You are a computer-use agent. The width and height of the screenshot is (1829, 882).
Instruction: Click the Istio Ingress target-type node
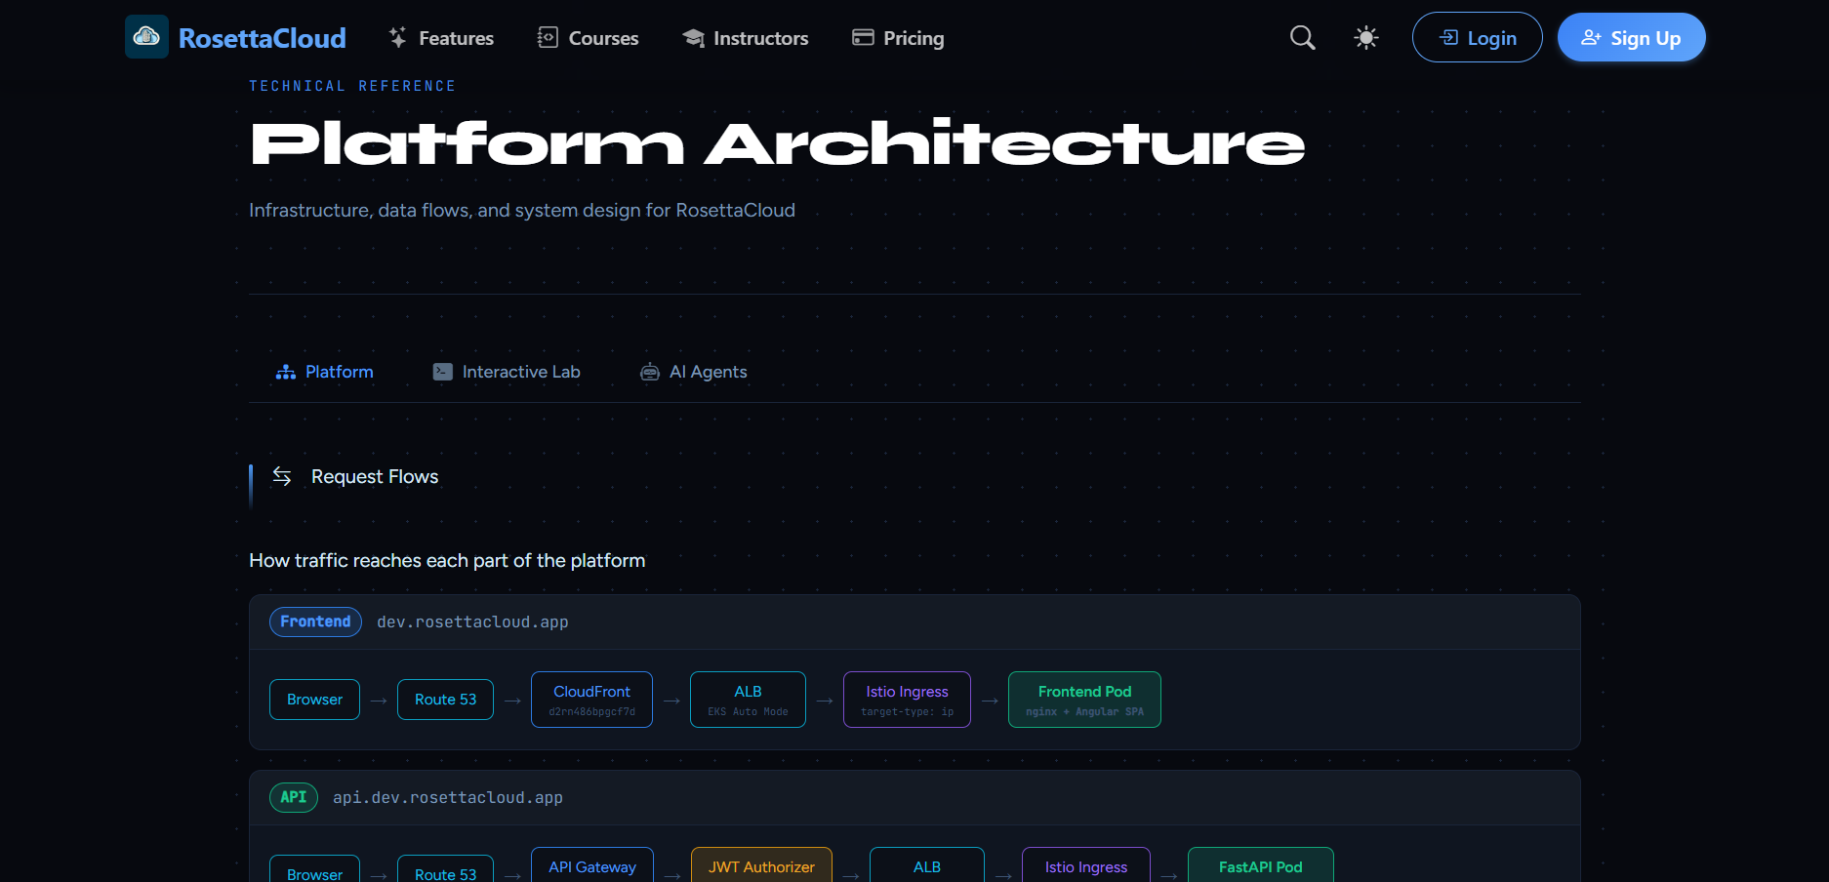[907, 700]
